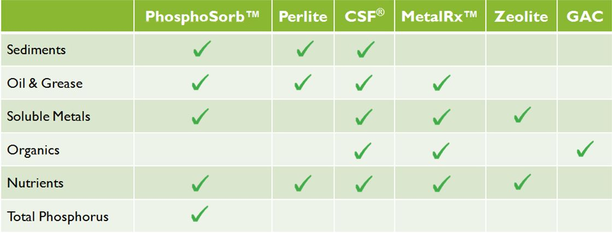612x233 pixels.
Task: Select the MetalRx column header
Action: [440, 16]
